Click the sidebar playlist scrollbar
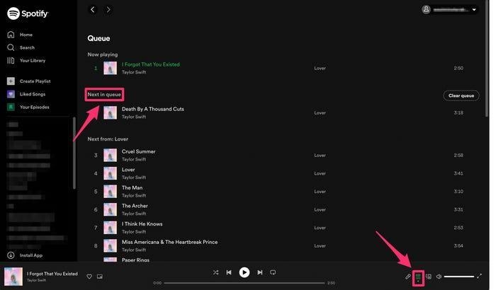The height and width of the screenshot is (290, 496). point(74,153)
